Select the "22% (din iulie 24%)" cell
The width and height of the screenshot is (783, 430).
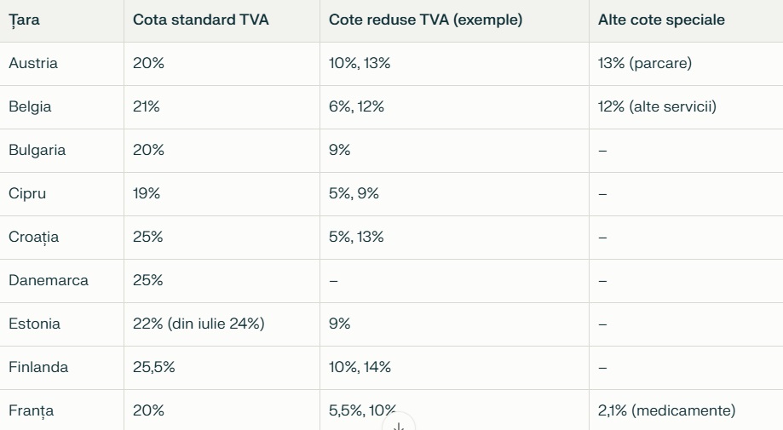[199, 324]
